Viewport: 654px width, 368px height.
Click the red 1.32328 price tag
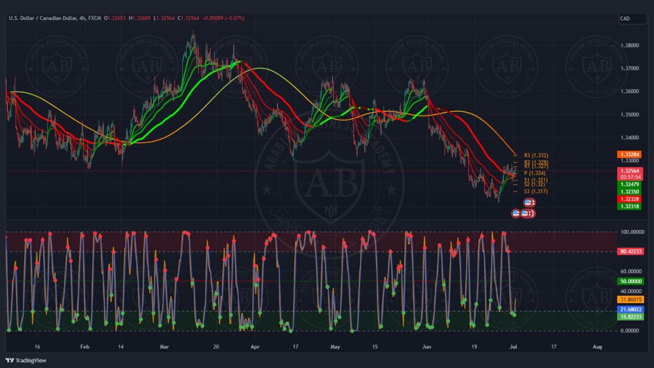pyautogui.click(x=629, y=199)
